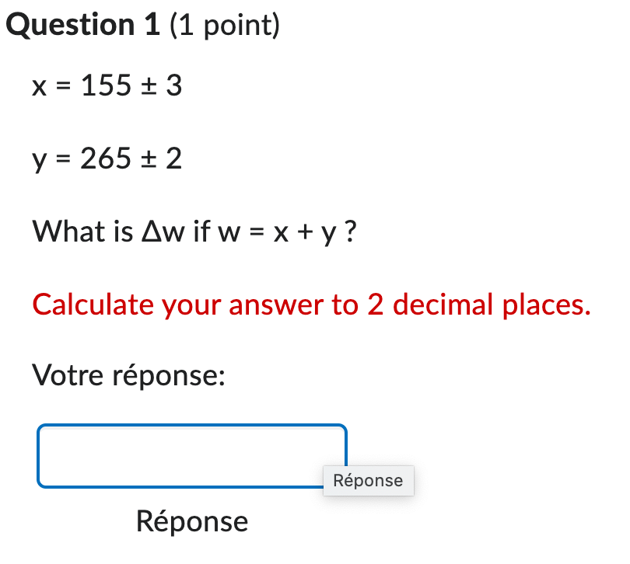Click the question mark in the problem statement
The width and height of the screenshot is (630, 564).
[x=351, y=232]
